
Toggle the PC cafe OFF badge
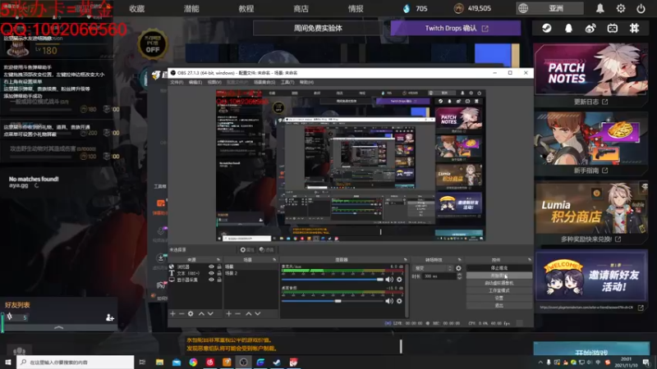point(153,44)
